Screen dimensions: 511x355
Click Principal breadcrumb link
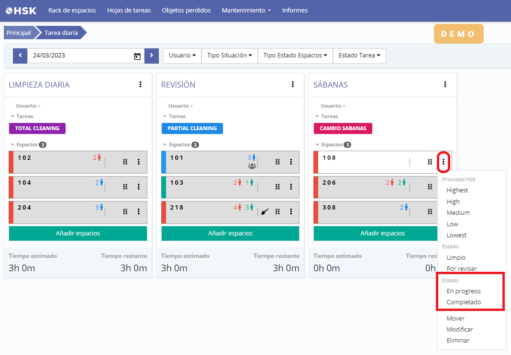pos(19,33)
